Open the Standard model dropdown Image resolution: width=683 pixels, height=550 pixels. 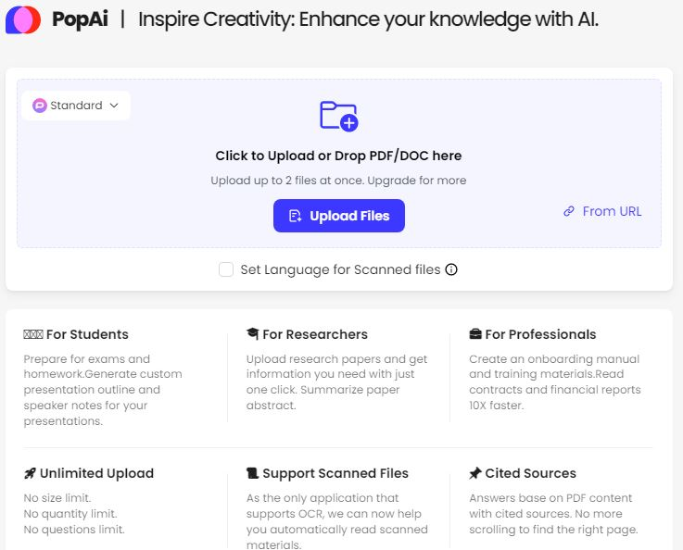coord(76,106)
